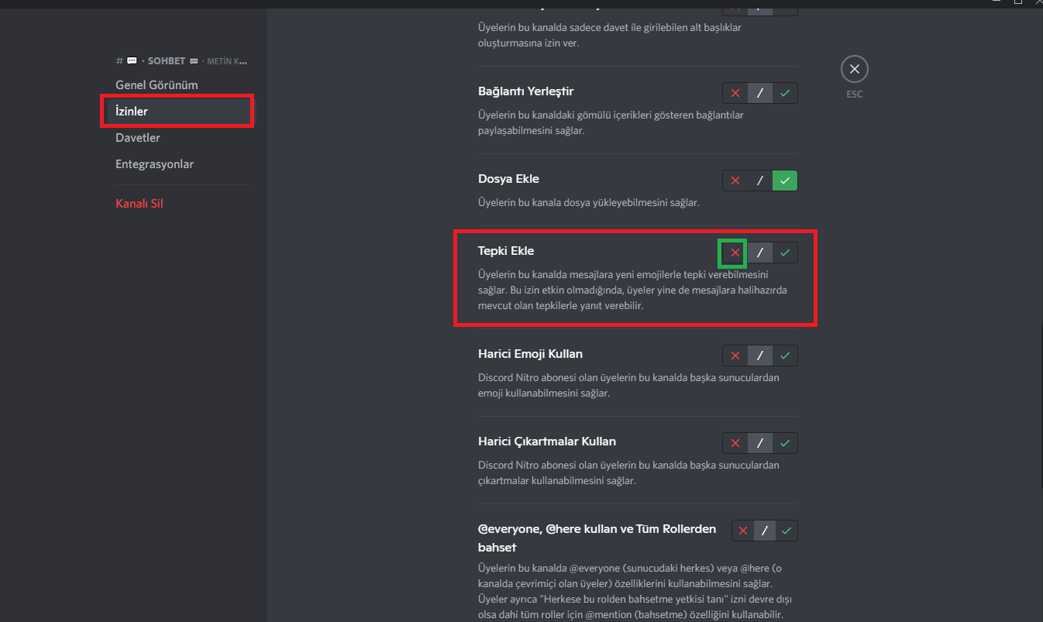Click the Dosya Ekle description about file uploads
The image size is (1043, 622).
(589, 203)
